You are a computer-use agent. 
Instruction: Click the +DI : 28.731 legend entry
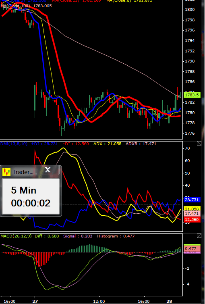point(44,144)
